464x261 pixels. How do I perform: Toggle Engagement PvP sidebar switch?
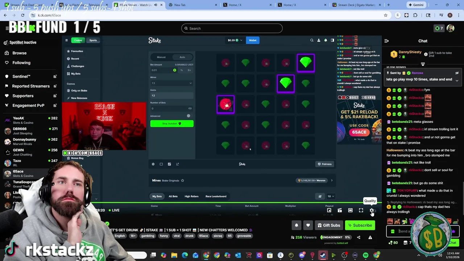click(55, 105)
